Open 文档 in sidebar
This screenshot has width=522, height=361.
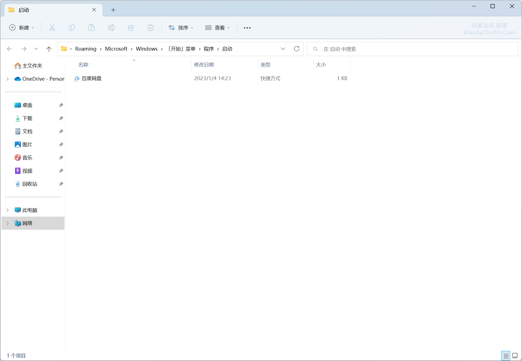(27, 132)
